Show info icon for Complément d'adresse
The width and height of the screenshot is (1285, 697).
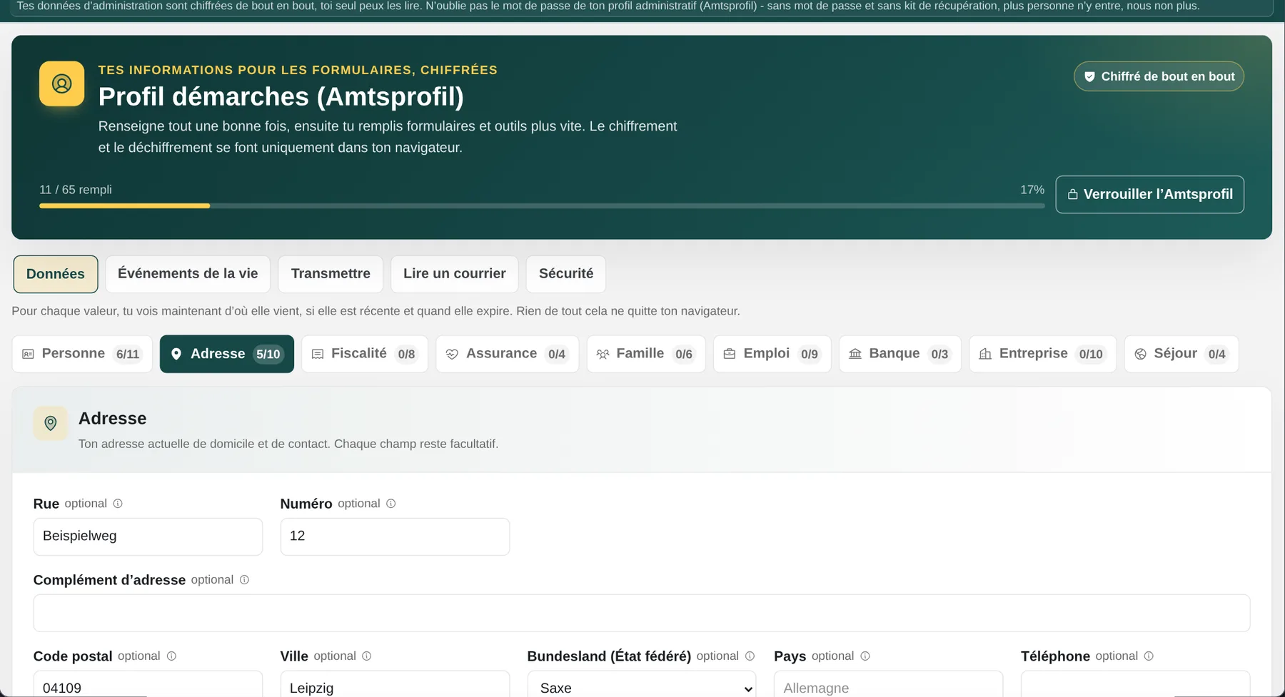pos(244,580)
